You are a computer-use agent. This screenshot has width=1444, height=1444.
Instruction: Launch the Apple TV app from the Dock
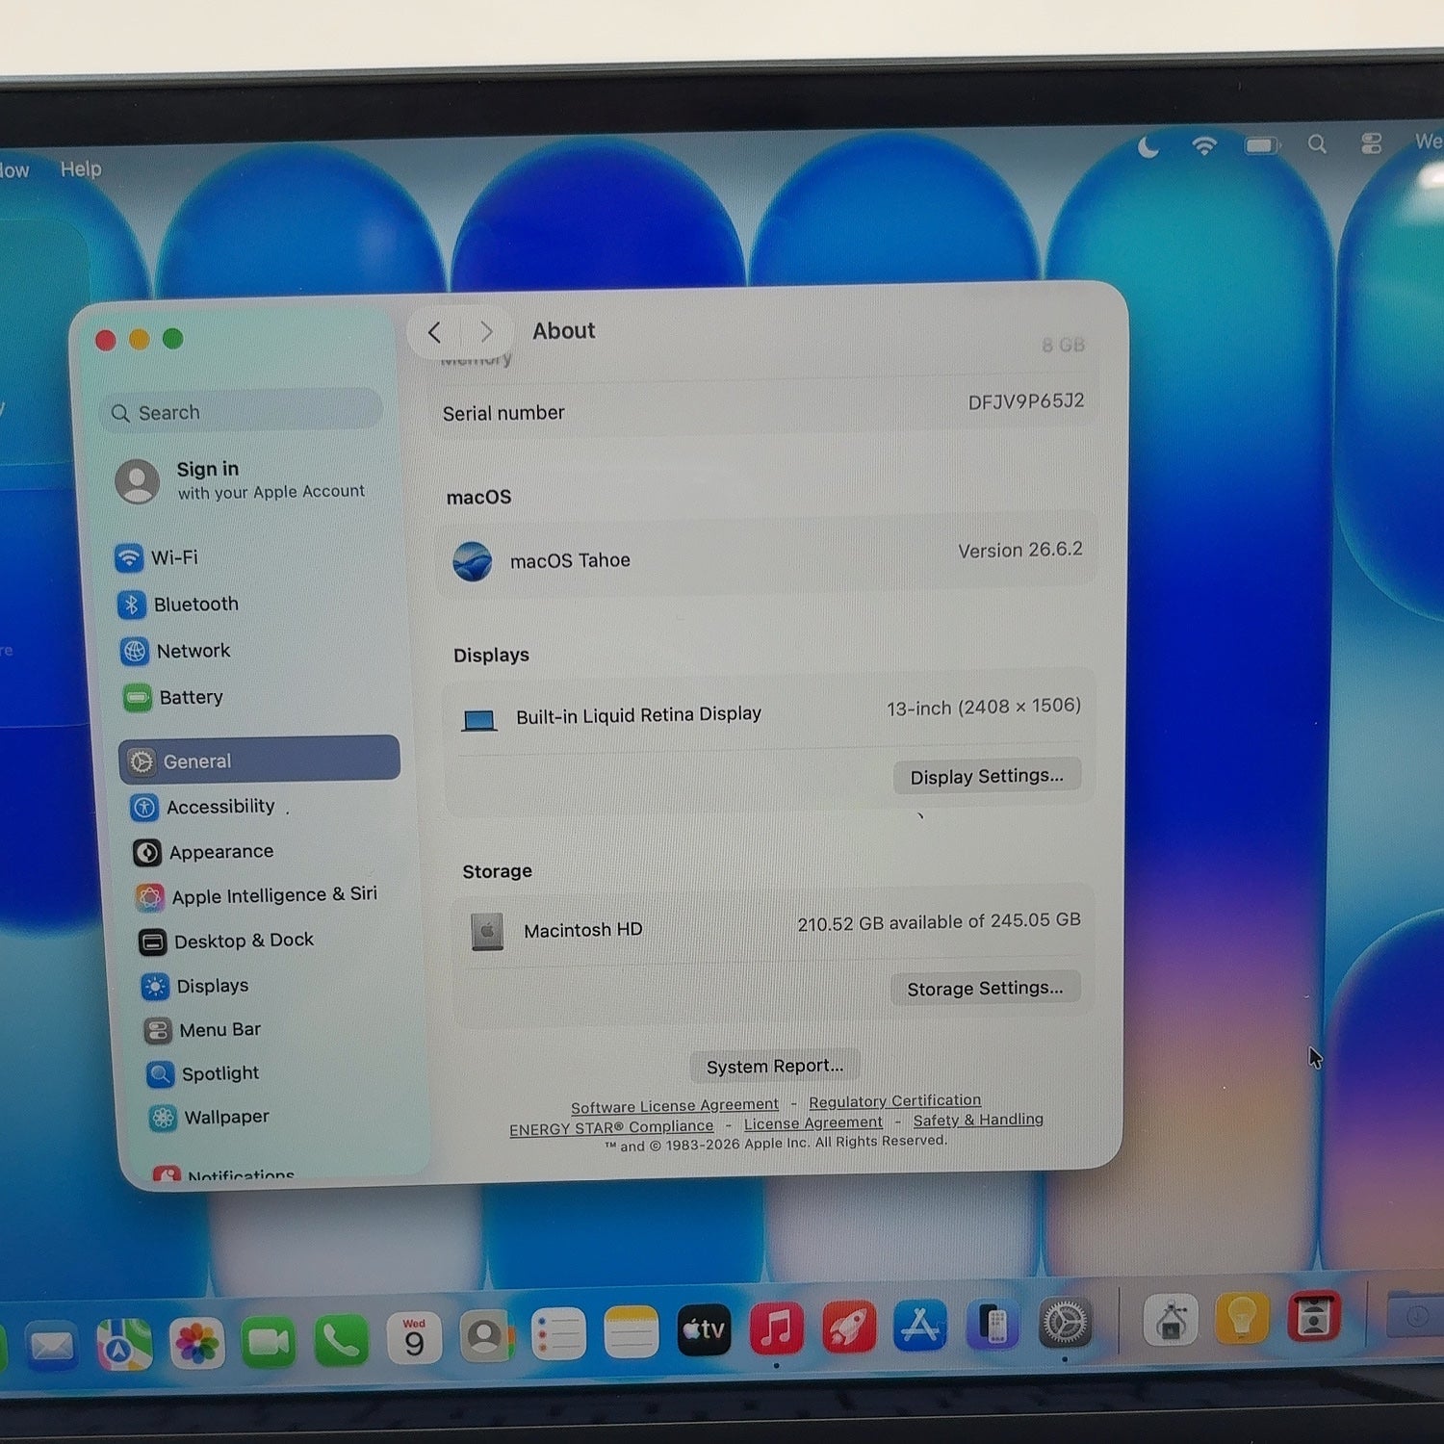click(704, 1329)
